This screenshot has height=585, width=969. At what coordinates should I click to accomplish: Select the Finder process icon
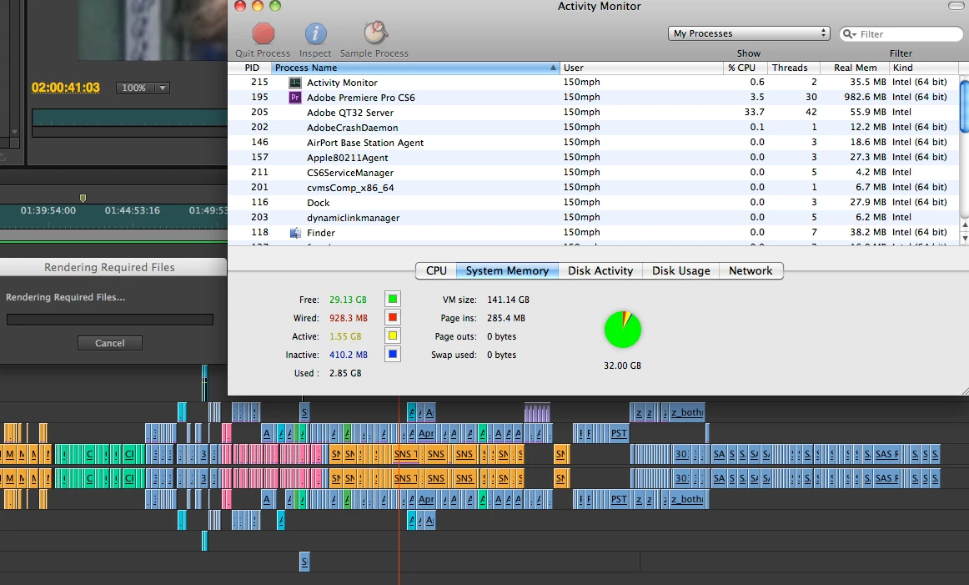[x=295, y=233]
